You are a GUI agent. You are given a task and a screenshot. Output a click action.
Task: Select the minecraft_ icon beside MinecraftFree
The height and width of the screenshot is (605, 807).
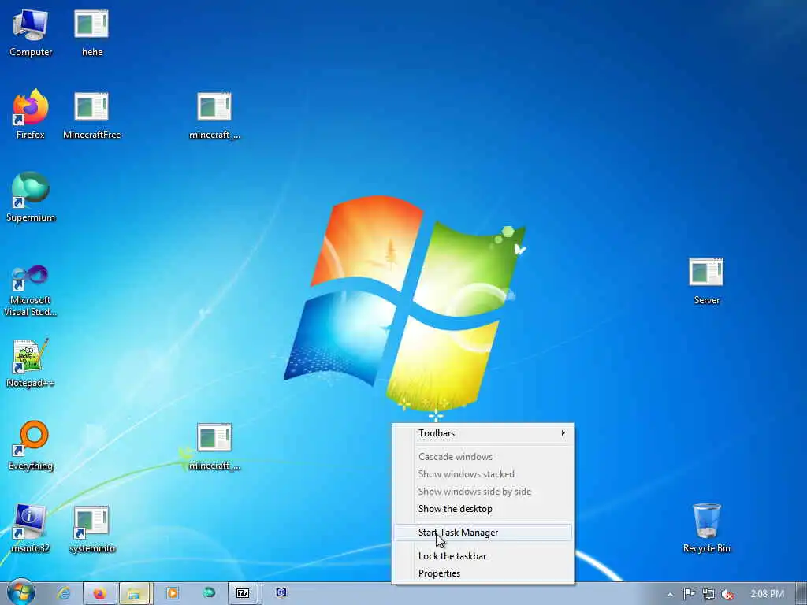tap(214, 116)
